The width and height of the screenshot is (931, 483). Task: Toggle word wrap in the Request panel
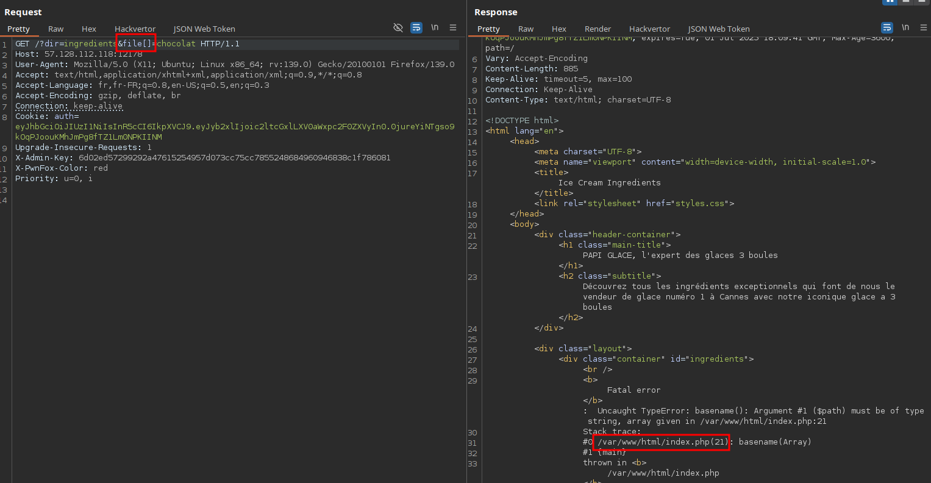[x=416, y=27]
